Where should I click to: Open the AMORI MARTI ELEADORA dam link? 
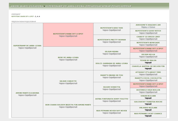click(x=27, y=93)
